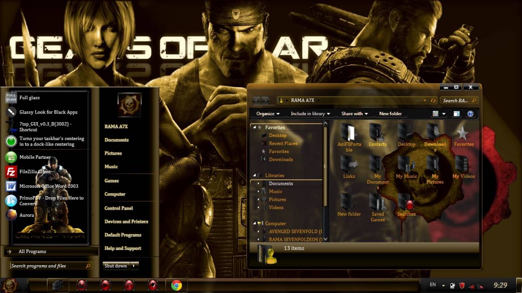Open the Contacts folder icon

point(377,132)
